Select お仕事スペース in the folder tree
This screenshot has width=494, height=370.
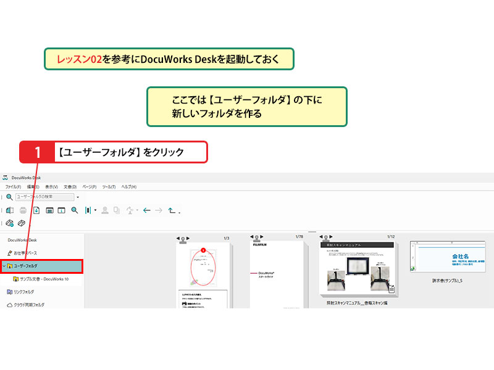pyautogui.click(x=22, y=253)
